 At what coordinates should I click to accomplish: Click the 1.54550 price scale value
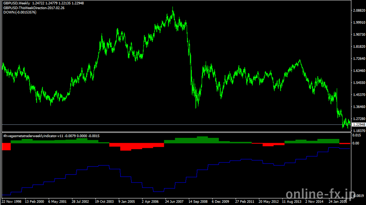(x=359, y=83)
